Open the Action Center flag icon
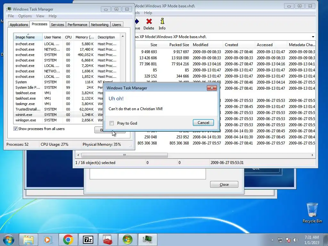This screenshot has height=246, width=328. click(x=288, y=240)
